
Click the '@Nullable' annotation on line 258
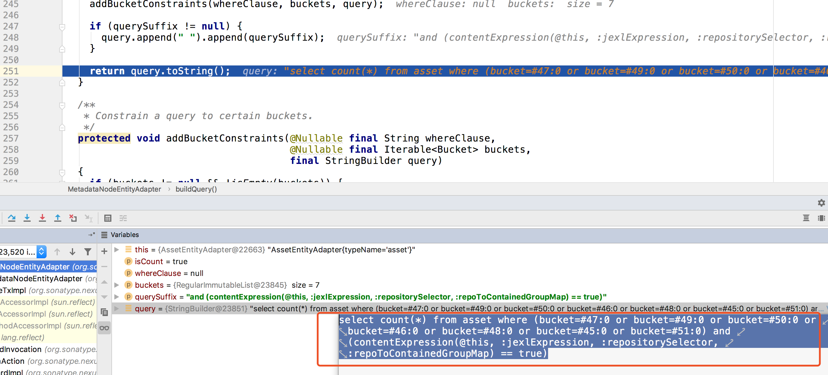316,149
